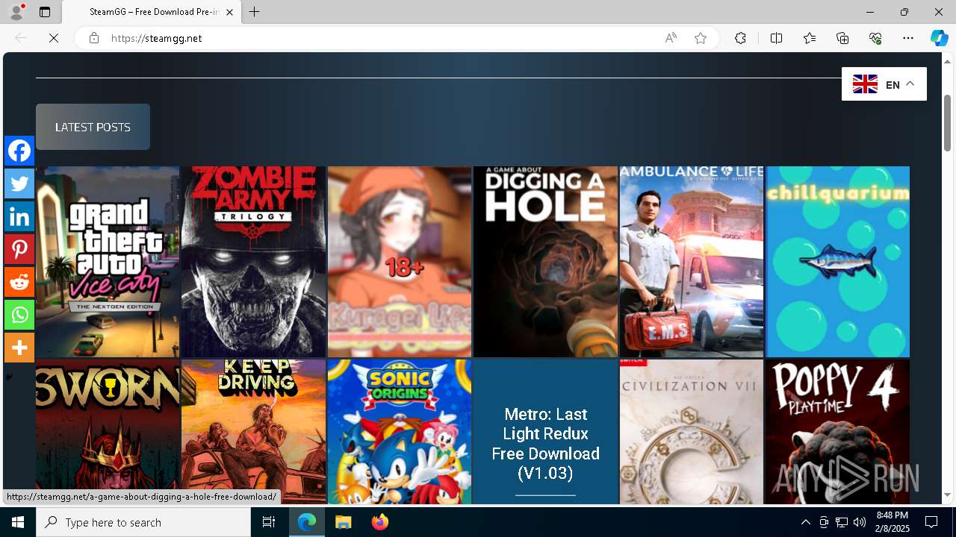The height and width of the screenshot is (537, 956).
Task: Open Sonic Origins game cover
Action: pyautogui.click(x=400, y=432)
